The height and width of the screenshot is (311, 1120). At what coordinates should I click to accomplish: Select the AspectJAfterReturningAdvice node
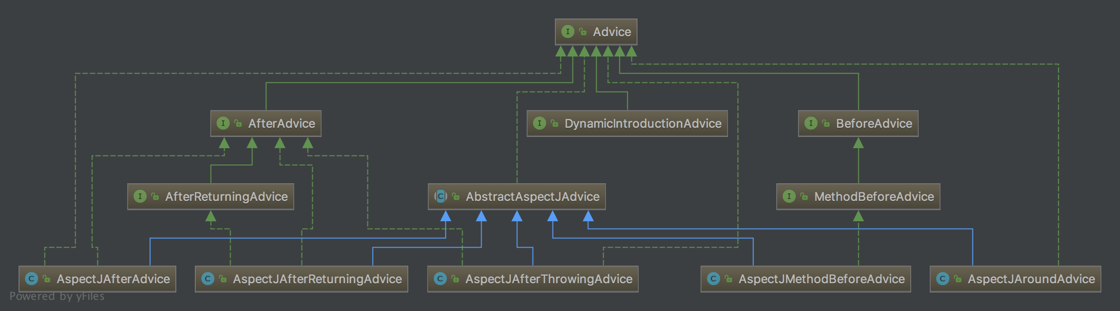302,279
